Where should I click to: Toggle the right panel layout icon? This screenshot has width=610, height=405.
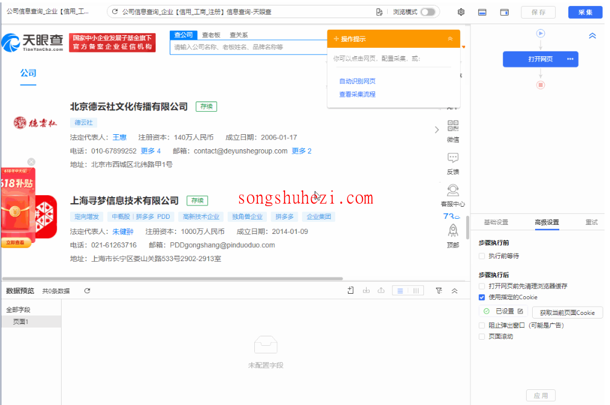tap(504, 13)
